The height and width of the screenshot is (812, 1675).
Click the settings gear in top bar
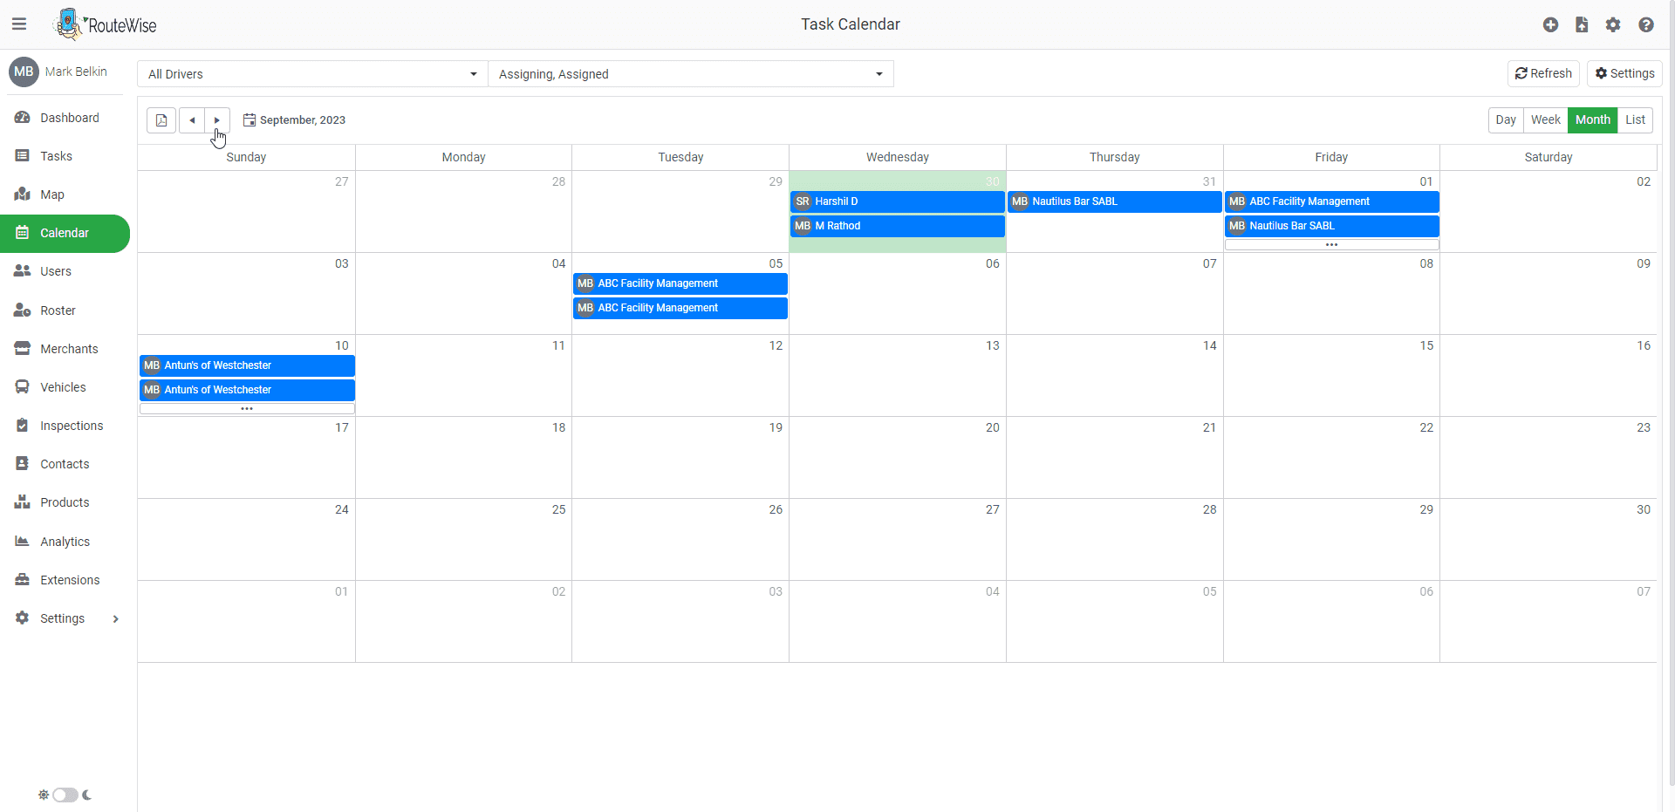(1613, 24)
